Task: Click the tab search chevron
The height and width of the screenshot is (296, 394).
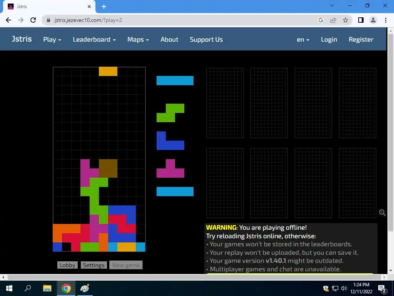Action: pyautogui.click(x=332, y=5)
